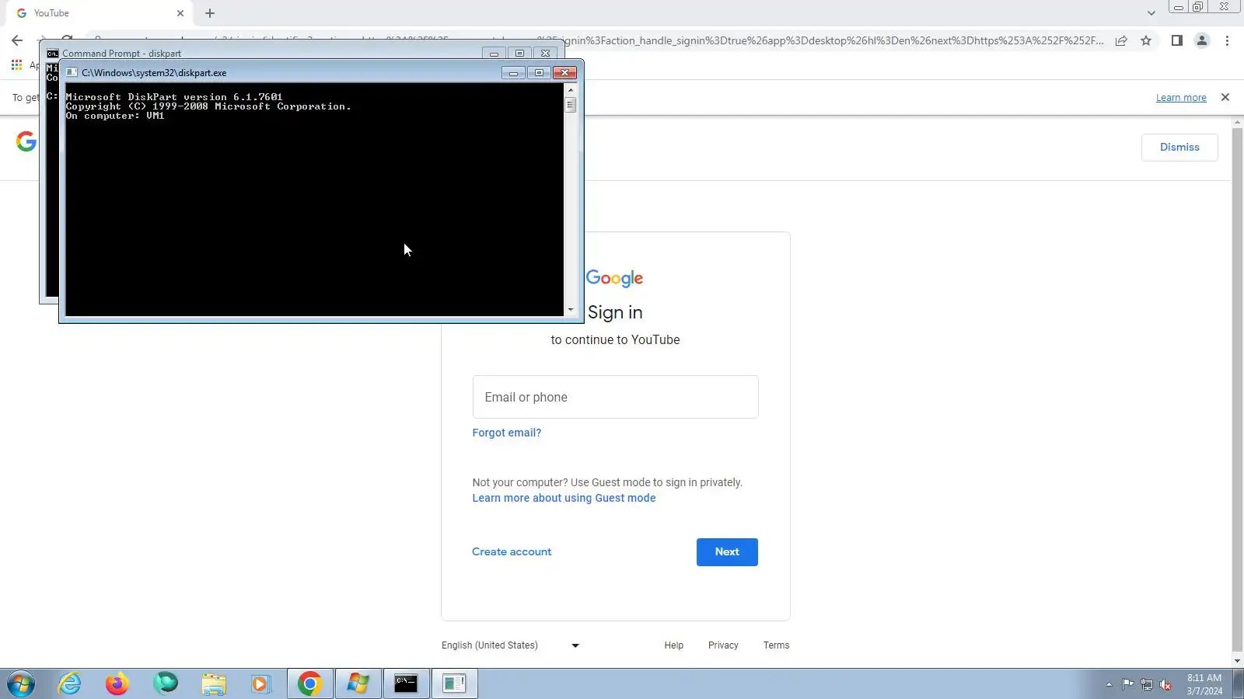Open Command Prompt title bar system icon
The image size is (1244, 699).
[52, 54]
